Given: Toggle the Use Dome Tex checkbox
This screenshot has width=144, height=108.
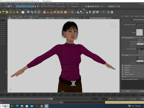Looking at the screenshot, I should coord(137,57).
